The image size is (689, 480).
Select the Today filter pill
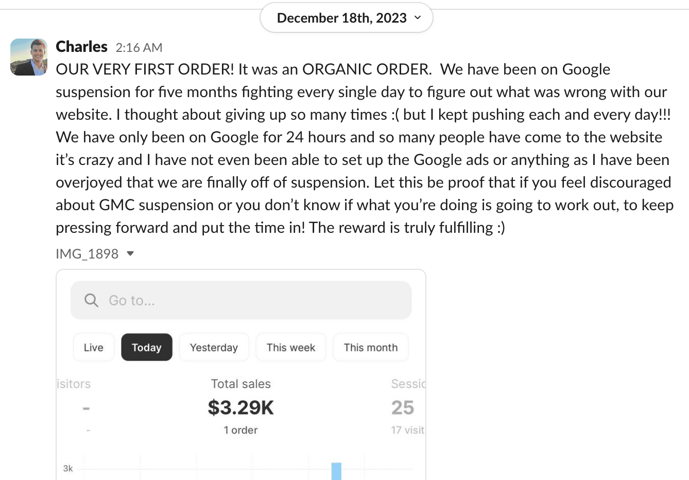point(146,347)
